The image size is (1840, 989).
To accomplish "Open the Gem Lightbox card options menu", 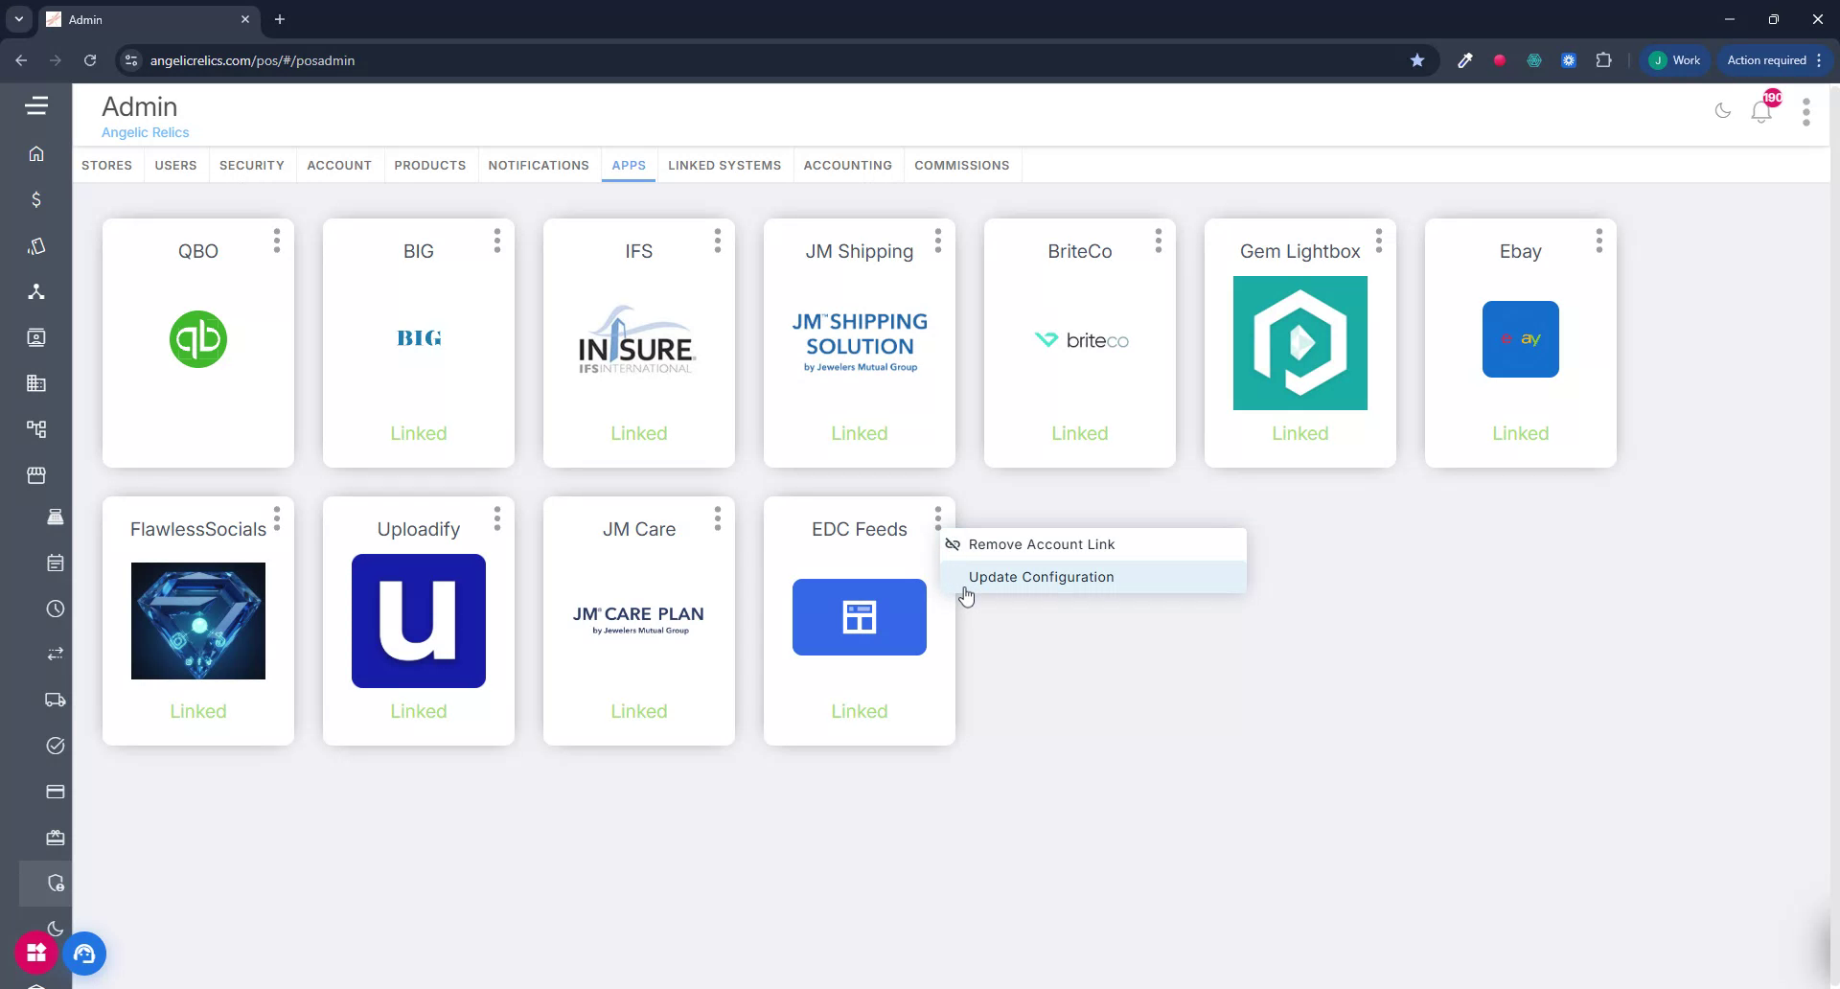I will pos(1379,241).
